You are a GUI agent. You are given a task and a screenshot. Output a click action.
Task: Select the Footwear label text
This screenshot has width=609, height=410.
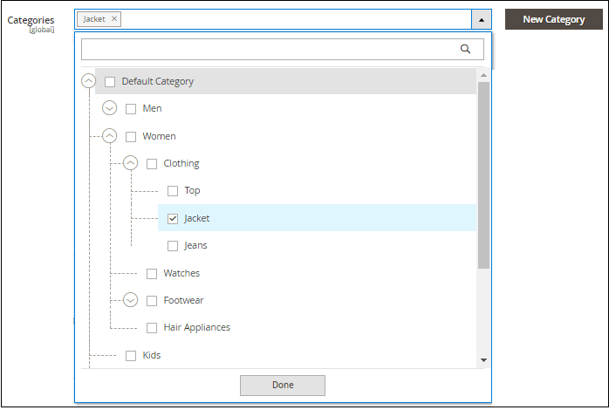coord(184,300)
